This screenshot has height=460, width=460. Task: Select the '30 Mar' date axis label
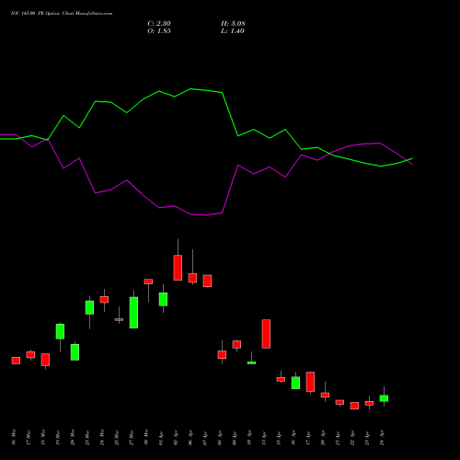[146, 437]
